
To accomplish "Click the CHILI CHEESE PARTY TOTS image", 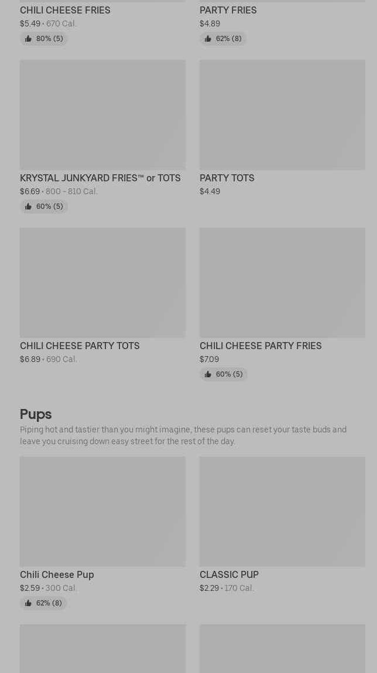I will pos(102,282).
